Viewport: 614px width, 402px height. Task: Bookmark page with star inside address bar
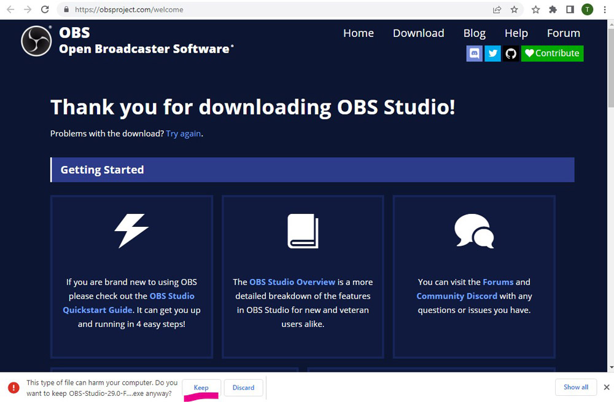click(x=514, y=9)
